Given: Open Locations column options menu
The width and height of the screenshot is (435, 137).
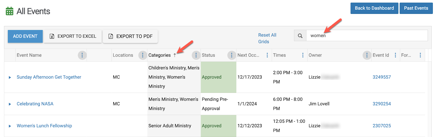Looking at the screenshot, I should (142, 55).
